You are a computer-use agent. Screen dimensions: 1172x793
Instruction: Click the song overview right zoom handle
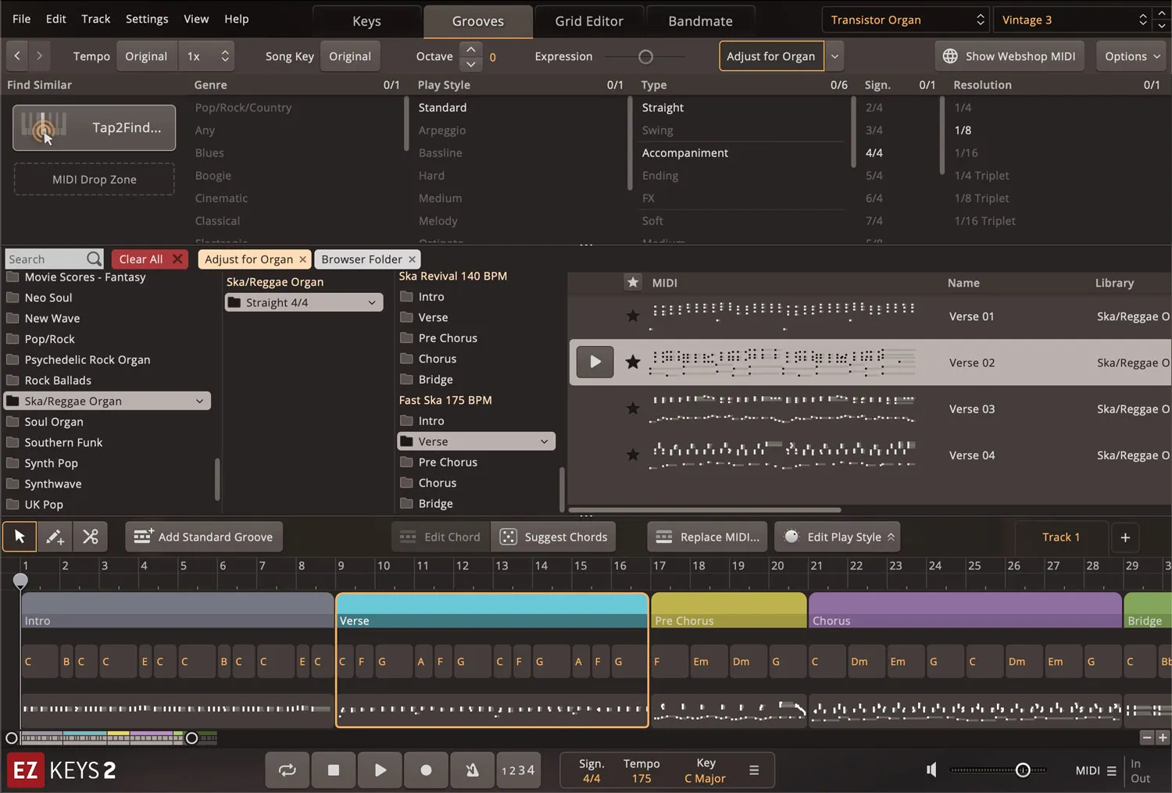(191, 738)
